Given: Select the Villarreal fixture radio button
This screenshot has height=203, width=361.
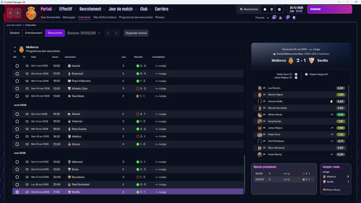Looking at the screenshot, I should pyautogui.click(x=17, y=162).
